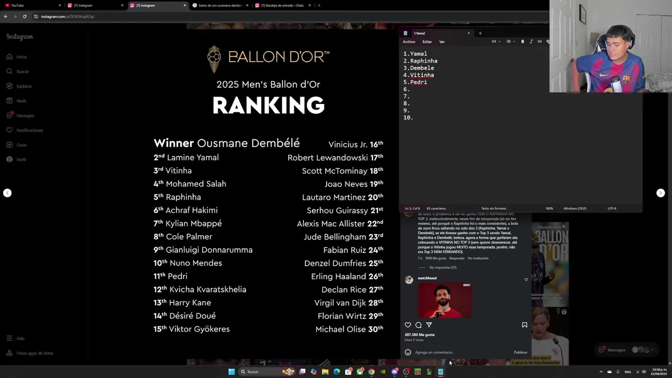Like the east.bhusal comment with its heart icon
Viewport: 672px width, 378px height.
tap(526, 279)
